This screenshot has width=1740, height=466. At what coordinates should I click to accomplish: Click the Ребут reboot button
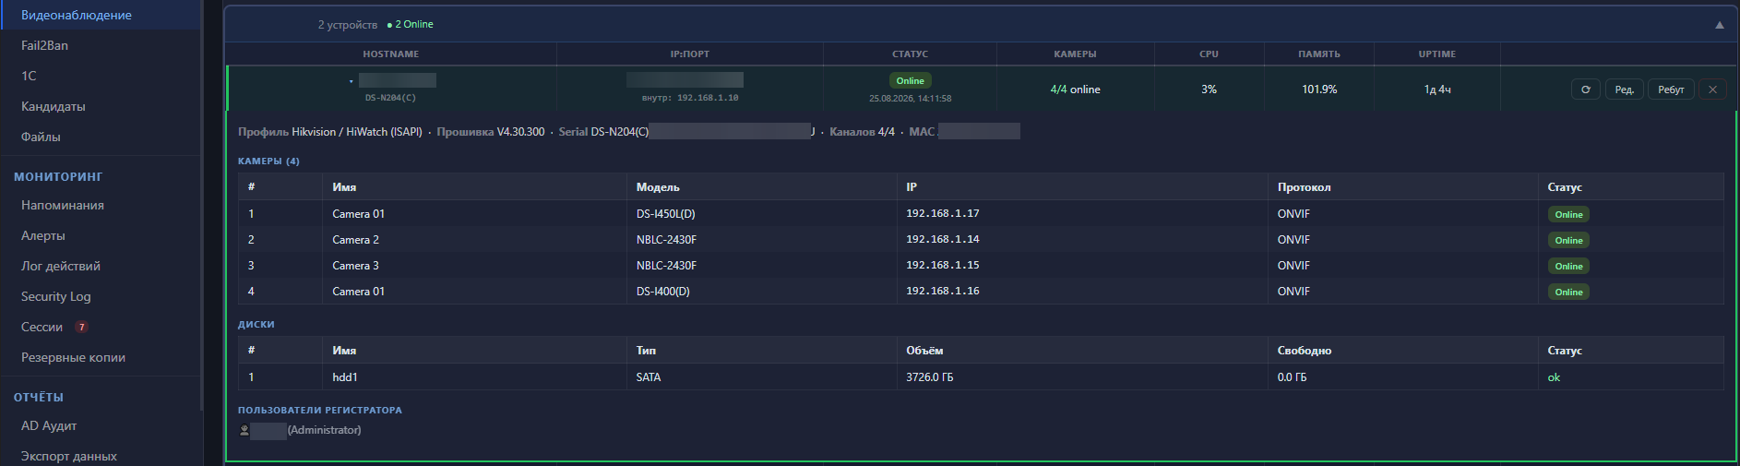[x=1671, y=90]
